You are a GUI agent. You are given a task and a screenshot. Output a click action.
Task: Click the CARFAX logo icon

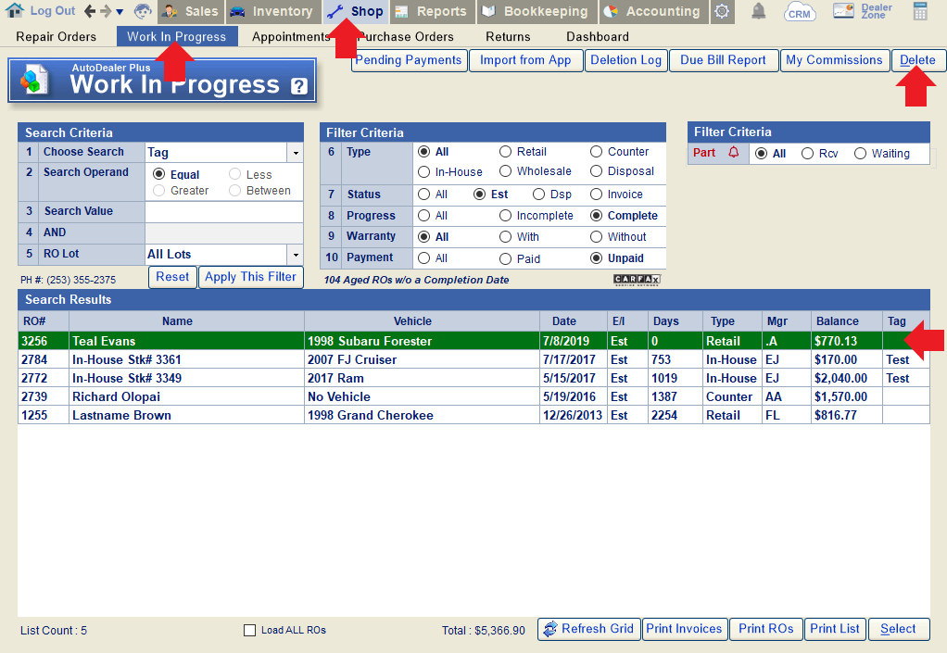click(x=638, y=280)
